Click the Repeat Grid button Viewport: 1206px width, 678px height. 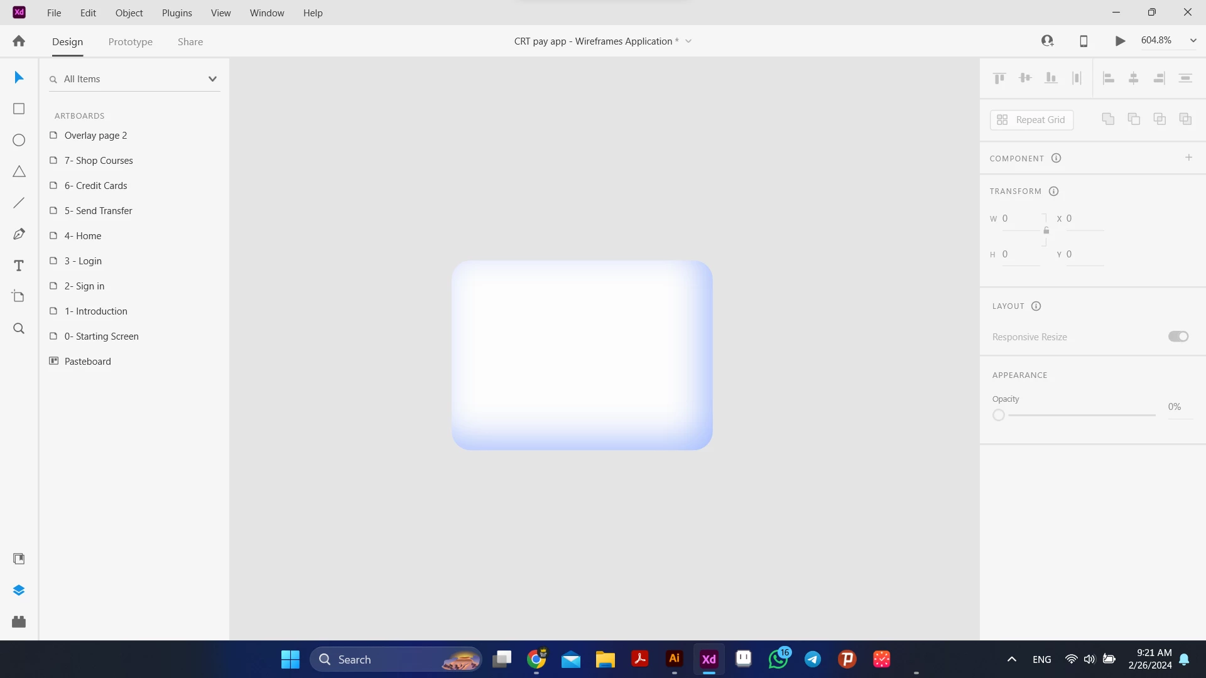(1031, 120)
